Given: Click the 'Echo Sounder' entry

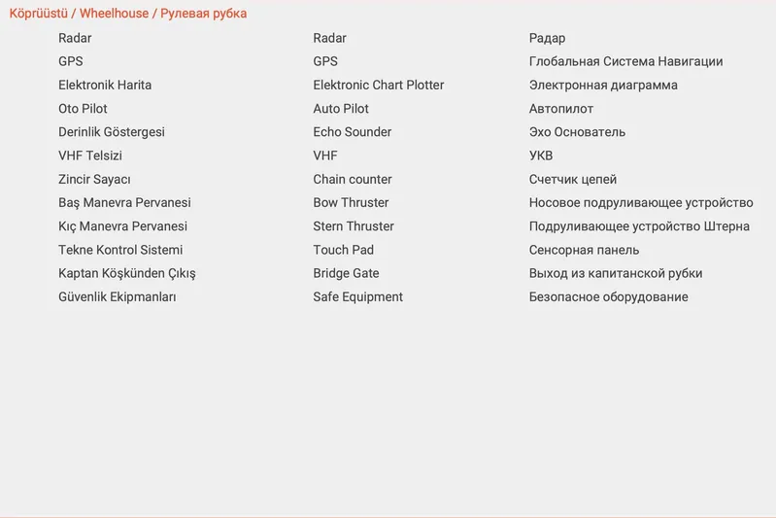Looking at the screenshot, I should click(x=352, y=132).
